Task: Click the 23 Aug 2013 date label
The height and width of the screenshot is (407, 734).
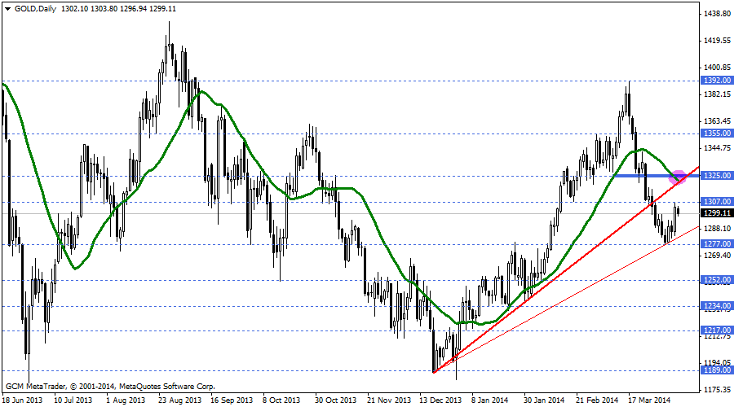Action: [179, 400]
